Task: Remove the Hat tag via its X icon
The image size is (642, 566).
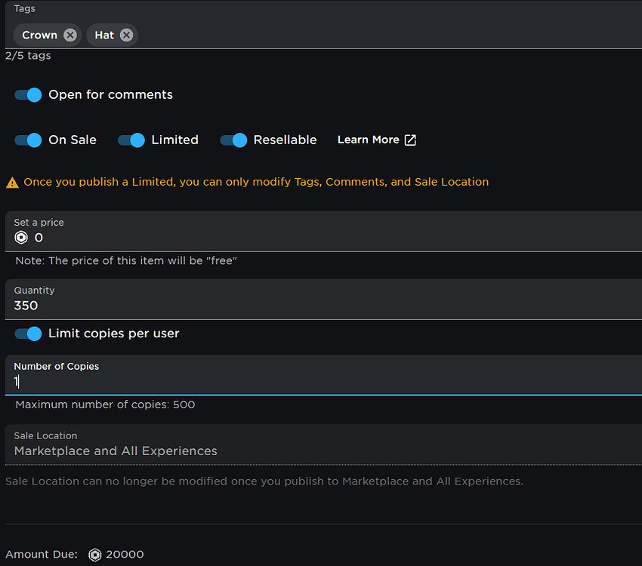Action: pyautogui.click(x=126, y=35)
